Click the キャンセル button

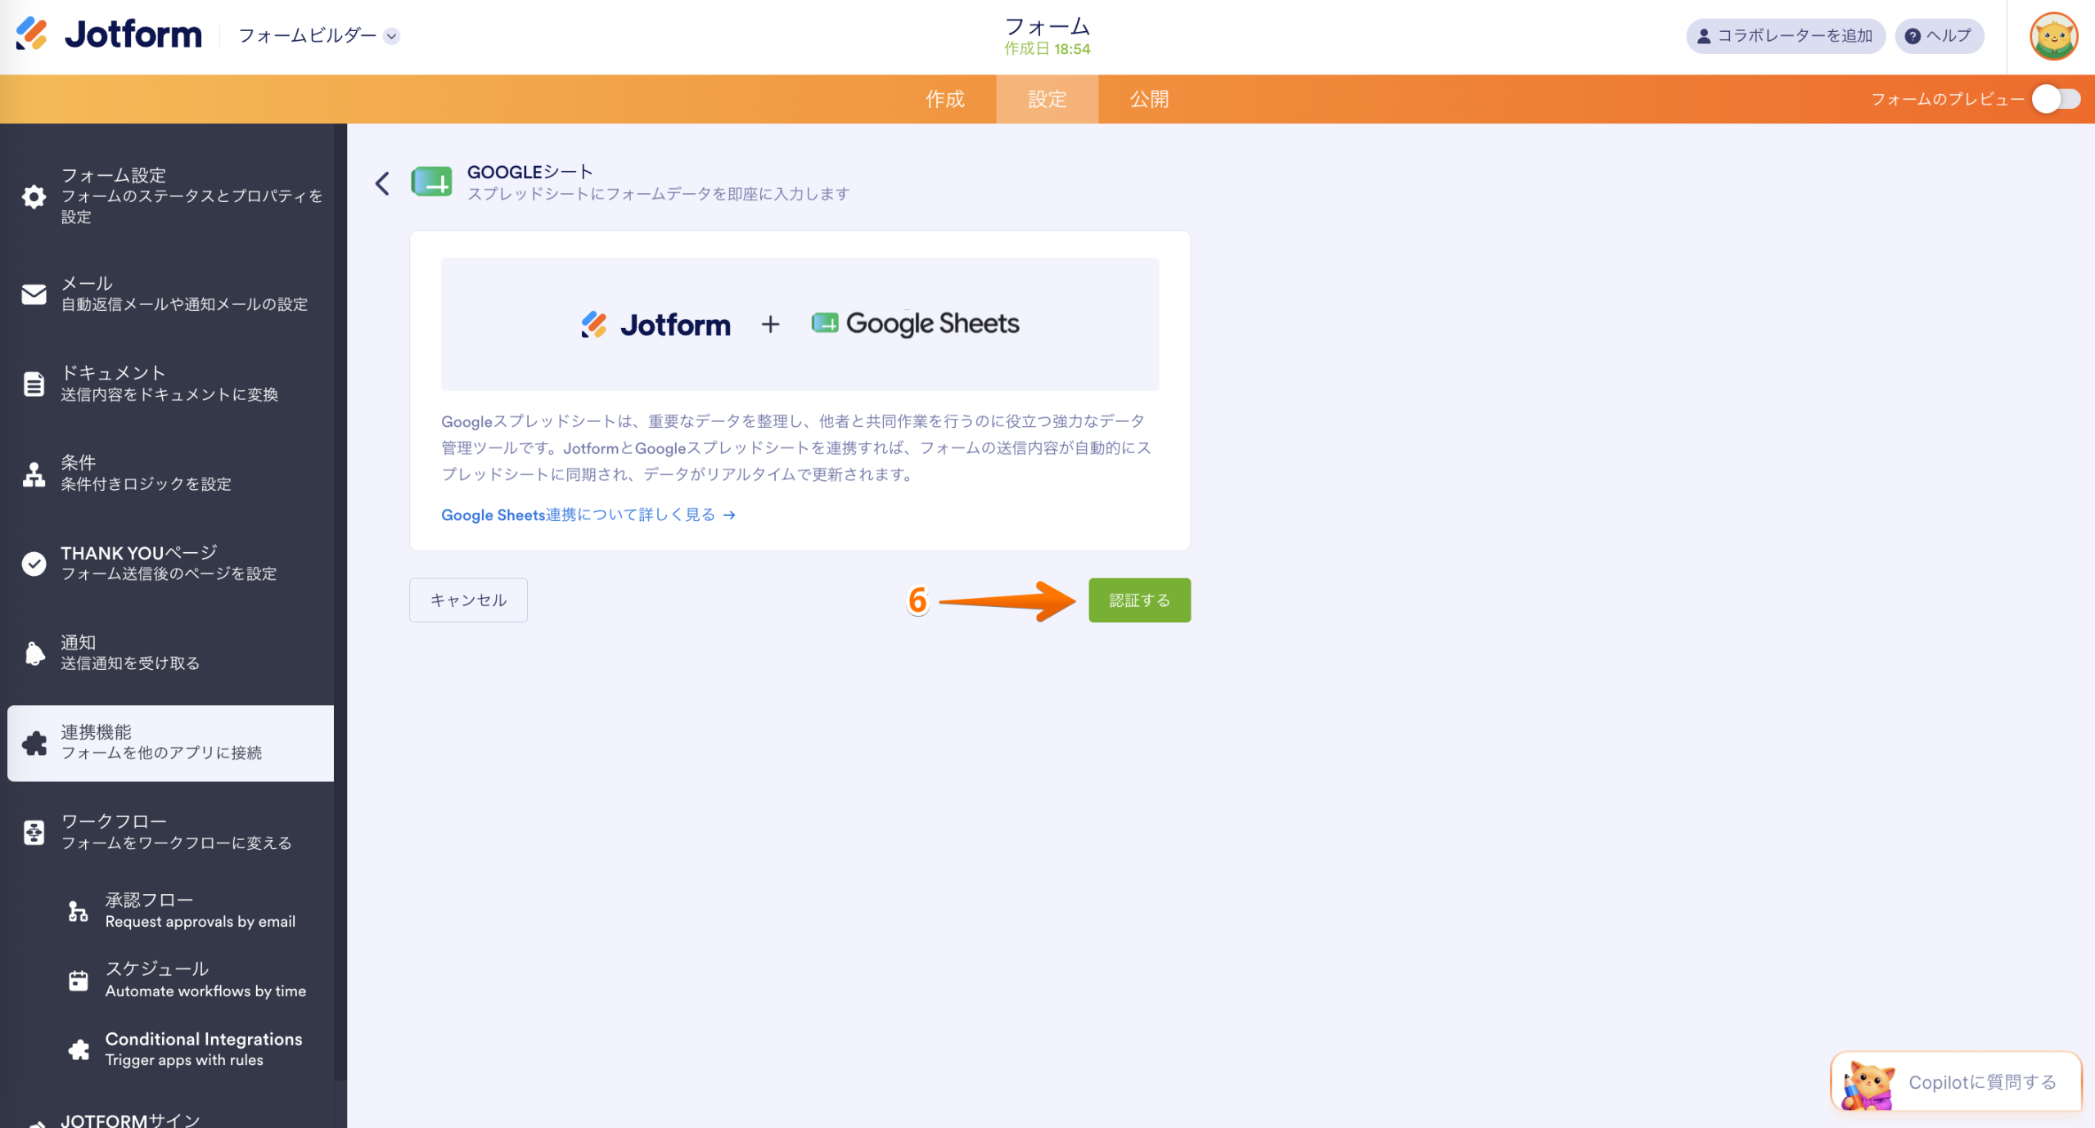[468, 600]
